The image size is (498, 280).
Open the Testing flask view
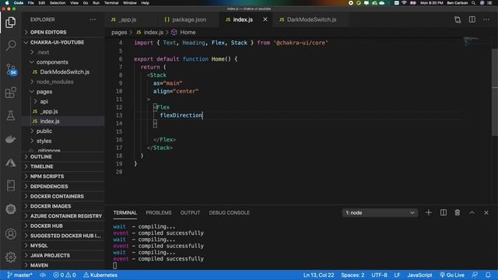tap(11, 116)
